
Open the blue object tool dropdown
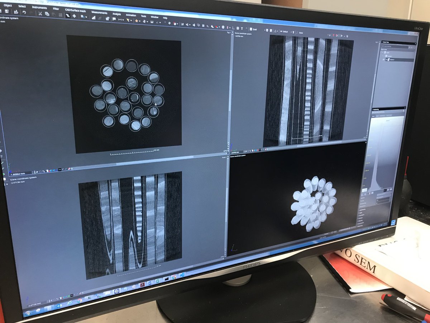pos(83,17)
